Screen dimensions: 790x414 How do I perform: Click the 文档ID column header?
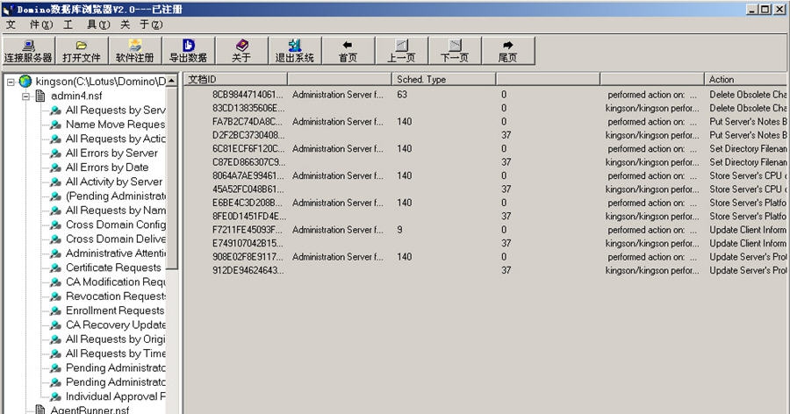tap(235, 79)
